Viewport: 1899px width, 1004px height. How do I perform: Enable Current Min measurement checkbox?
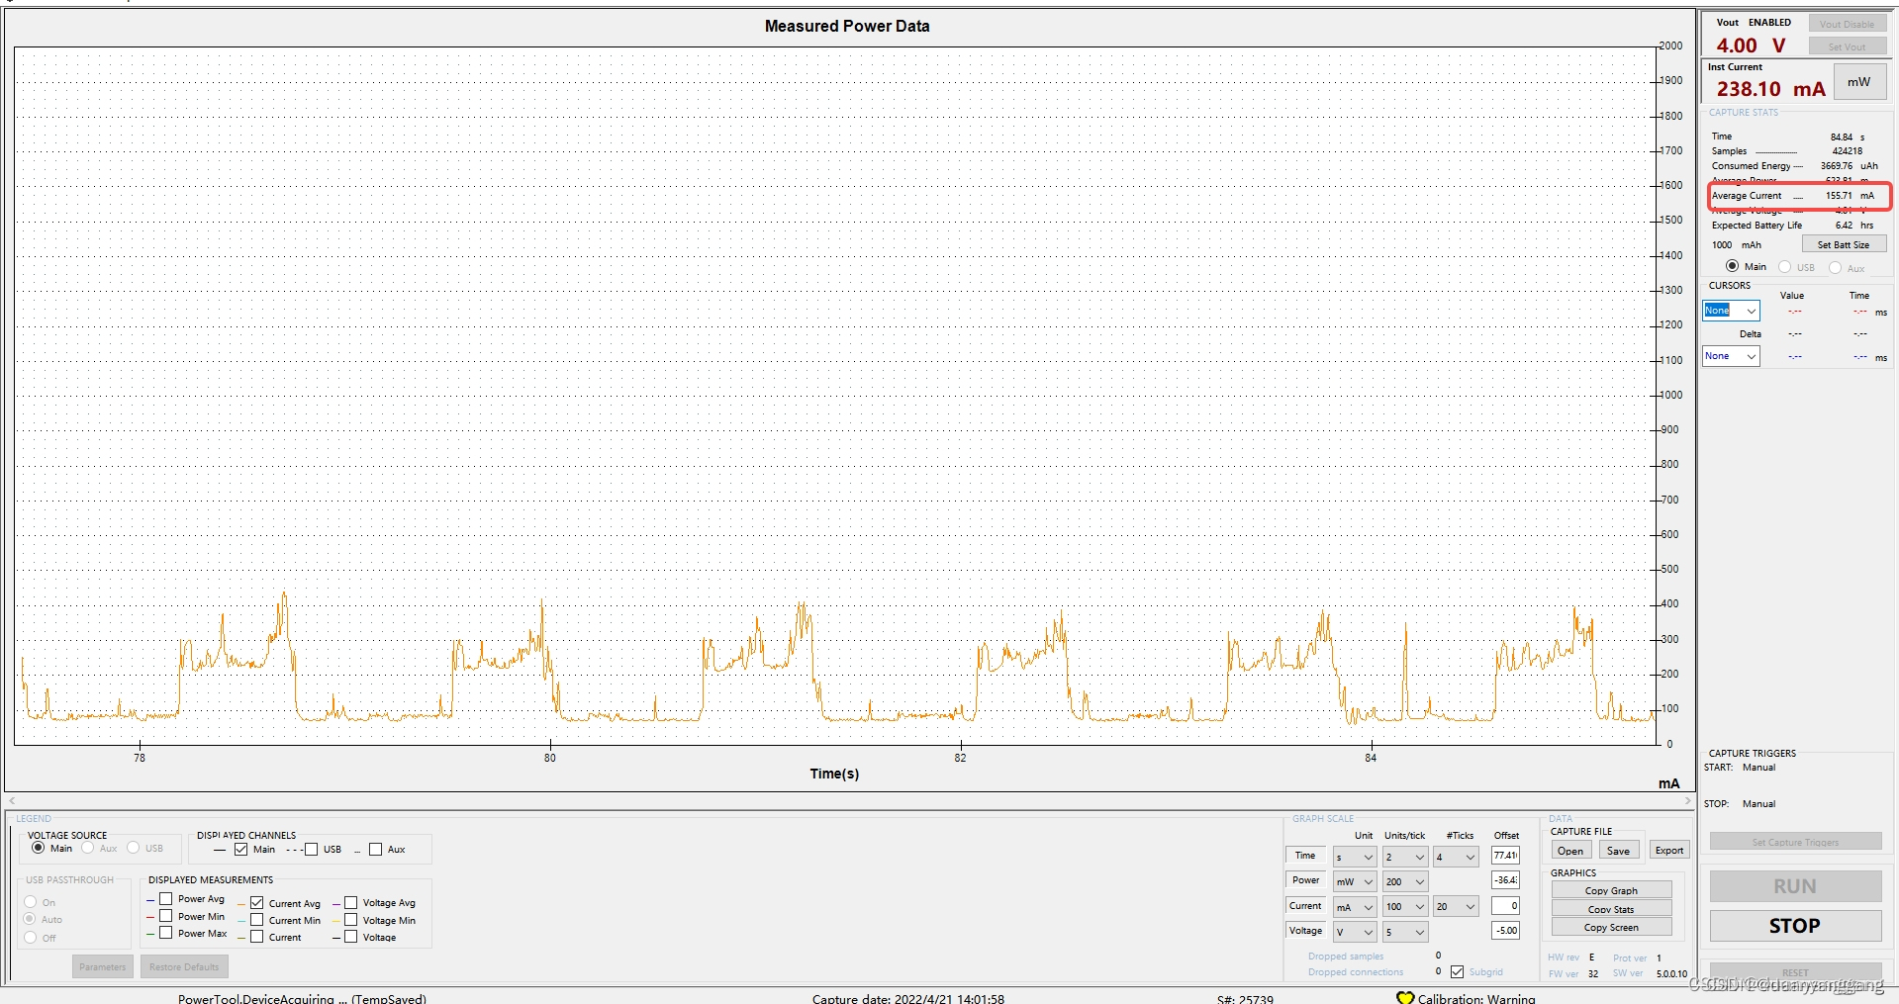[256, 920]
